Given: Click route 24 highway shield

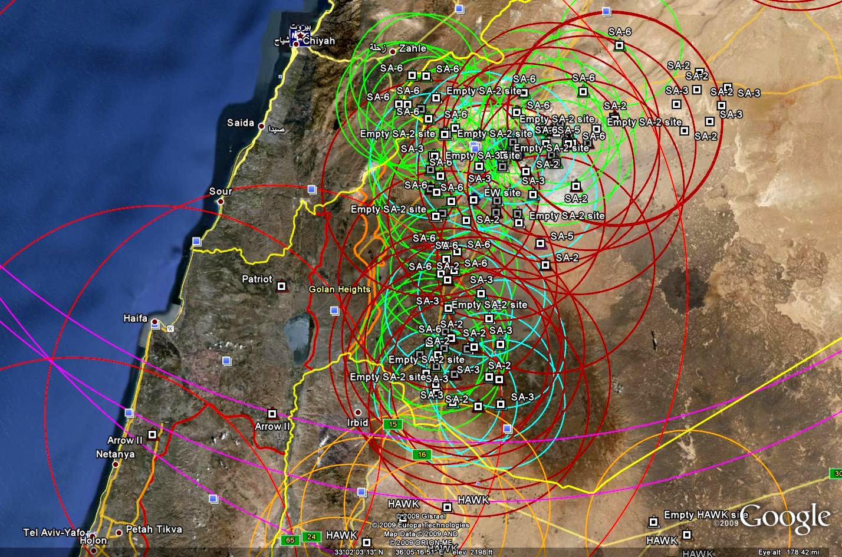Looking at the screenshot, I should coord(312,537).
